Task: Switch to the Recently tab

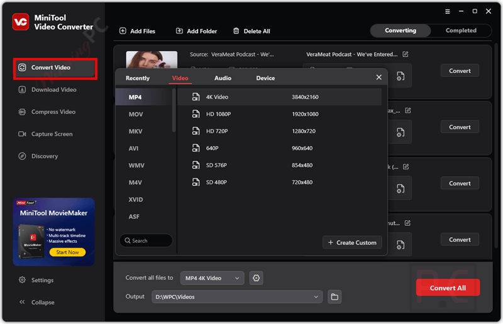Action: pyautogui.click(x=138, y=78)
